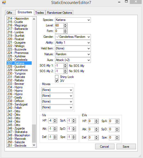Click the app icon in title bar
The height and width of the screenshot is (158, 143).
tap(4, 2)
